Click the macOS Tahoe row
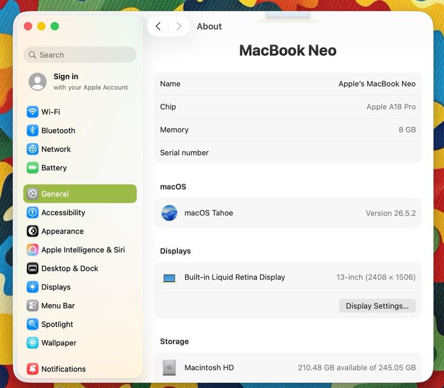 tap(288, 213)
